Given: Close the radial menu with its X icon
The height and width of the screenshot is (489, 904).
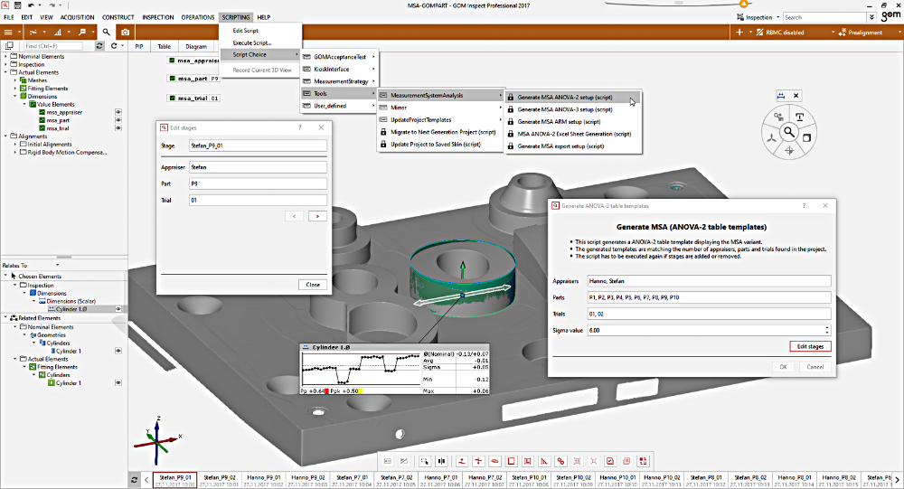Looking at the screenshot, I should [796, 96].
